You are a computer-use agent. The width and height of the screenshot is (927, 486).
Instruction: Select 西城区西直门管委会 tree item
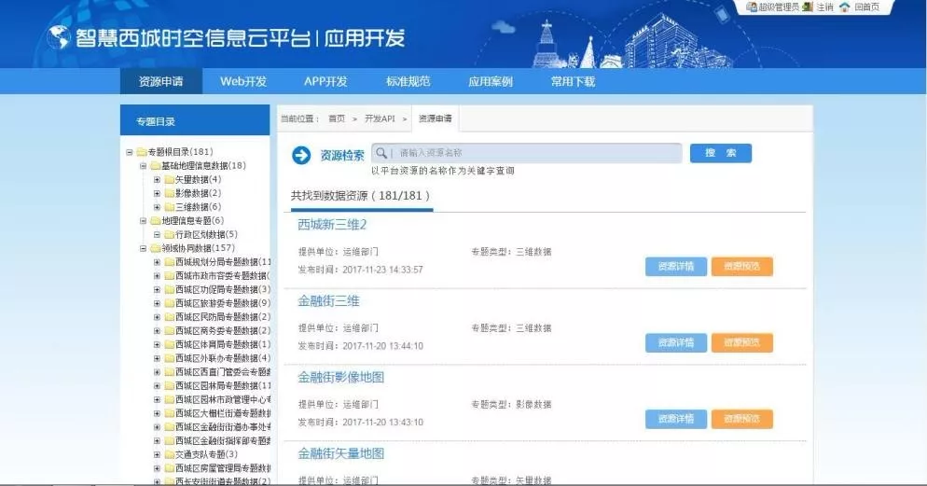click(x=223, y=372)
